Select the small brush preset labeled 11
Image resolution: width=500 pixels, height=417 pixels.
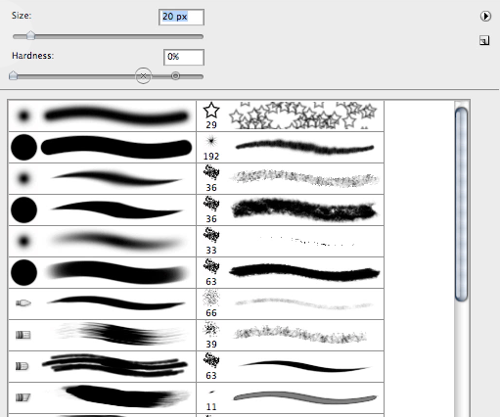point(291,398)
